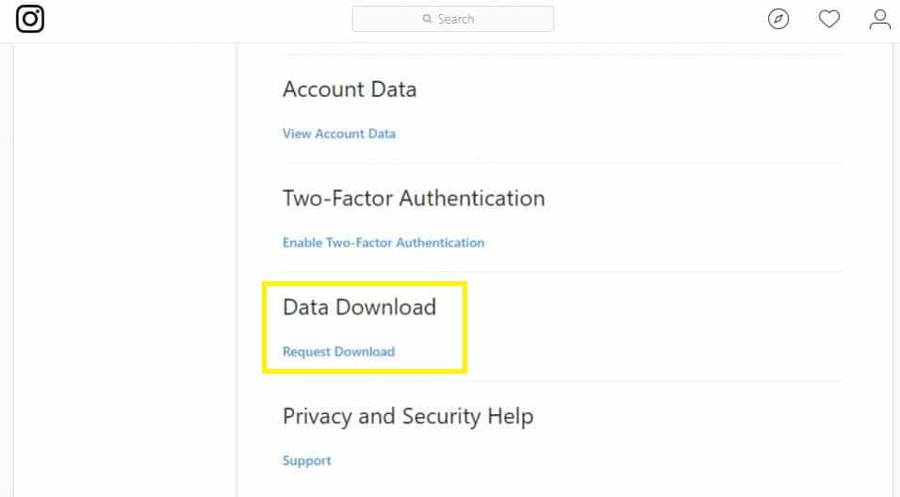Click the Instagram camera logo
This screenshot has width=900, height=497.
click(30, 19)
